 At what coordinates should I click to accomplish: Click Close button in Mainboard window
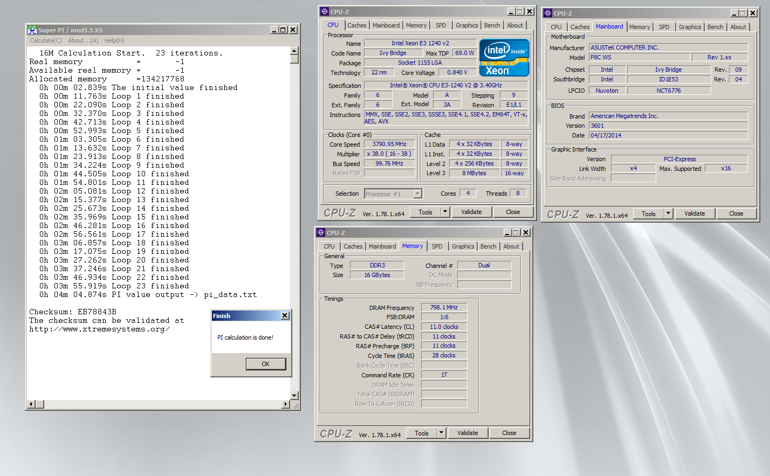736,213
